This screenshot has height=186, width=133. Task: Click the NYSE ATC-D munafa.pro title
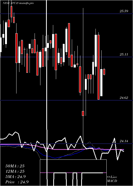[18, 3]
